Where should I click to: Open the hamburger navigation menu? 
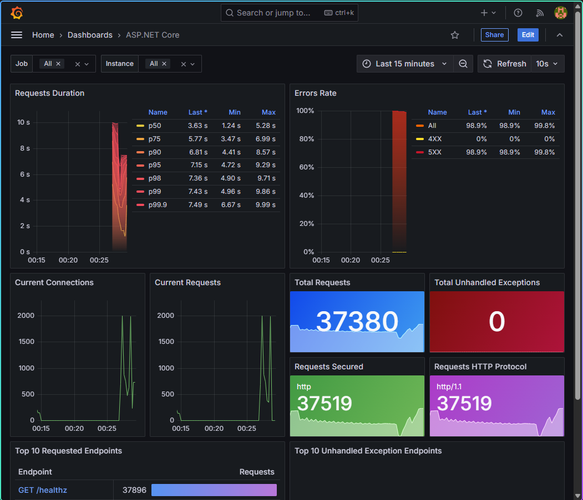click(x=16, y=35)
